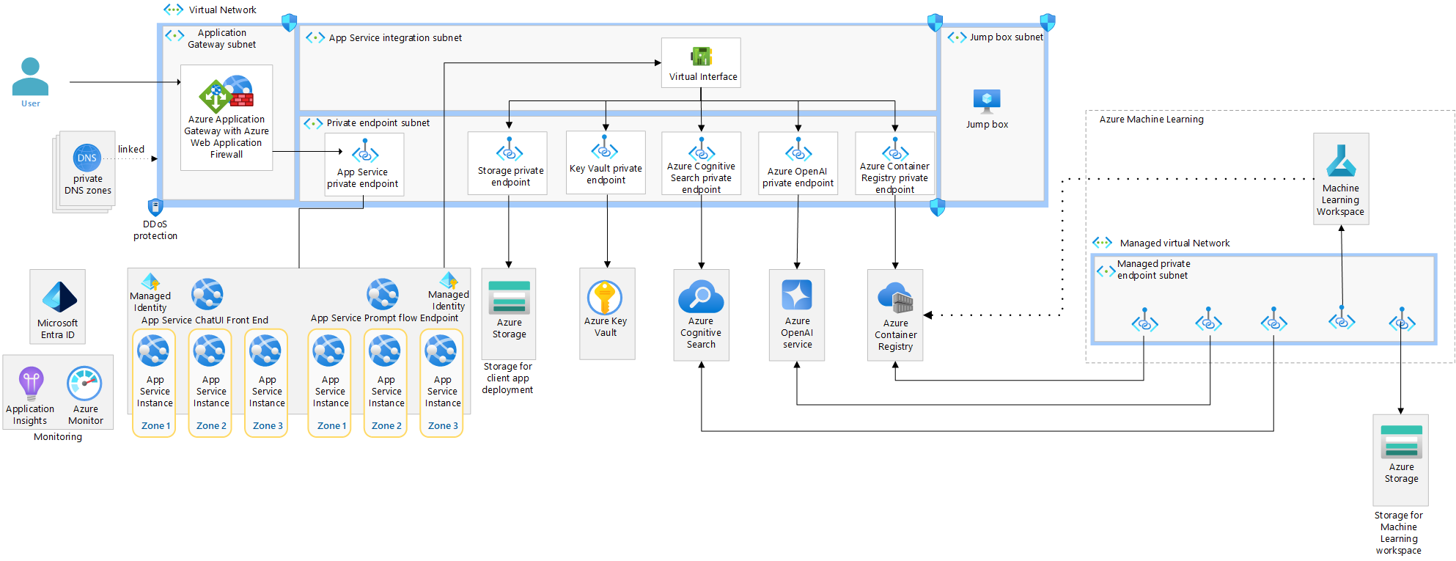Click the User icon
Viewport: 1456px width, 561px height.
point(30,76)
